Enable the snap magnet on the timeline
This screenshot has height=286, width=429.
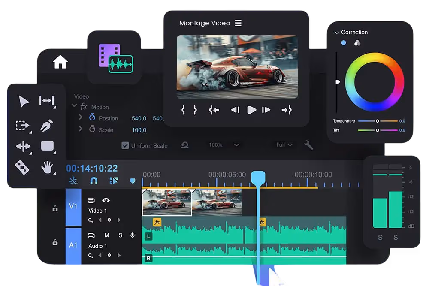[93, 181]
